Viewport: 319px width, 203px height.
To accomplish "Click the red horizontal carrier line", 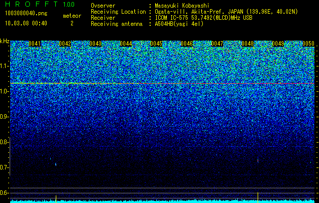I will point(162,83).
